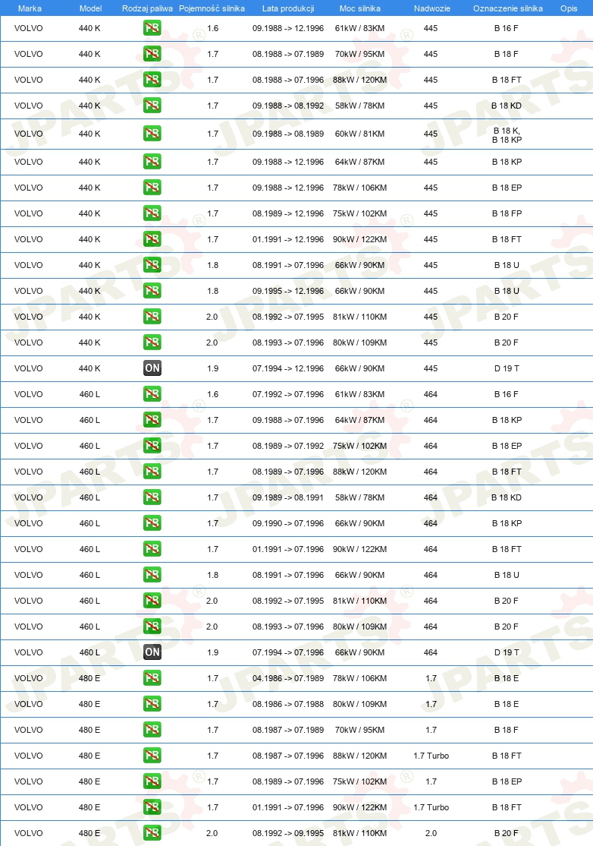593x846 pixels.
Task: Click the date range '09.1988 -> 08.1989'
Action: pos(288,134)
